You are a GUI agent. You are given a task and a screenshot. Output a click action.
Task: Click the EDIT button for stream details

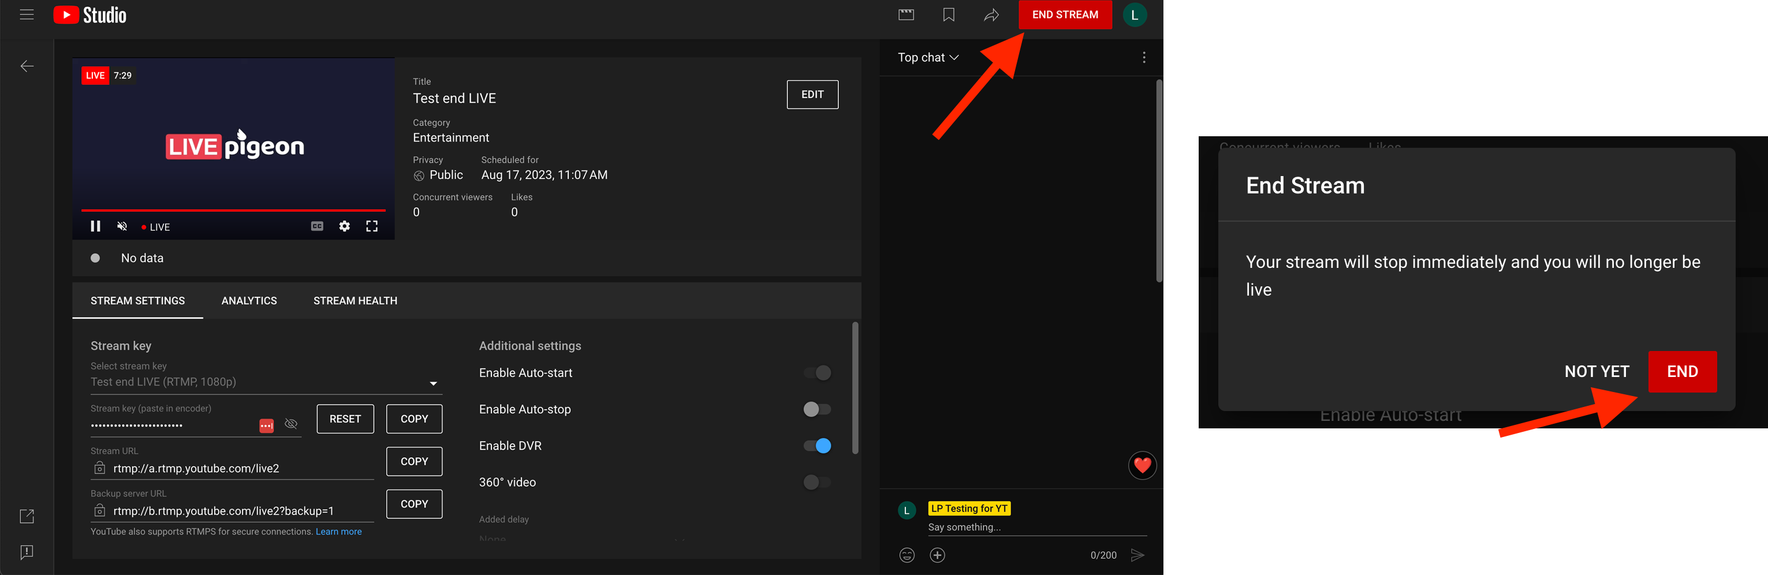coord(812,95)
